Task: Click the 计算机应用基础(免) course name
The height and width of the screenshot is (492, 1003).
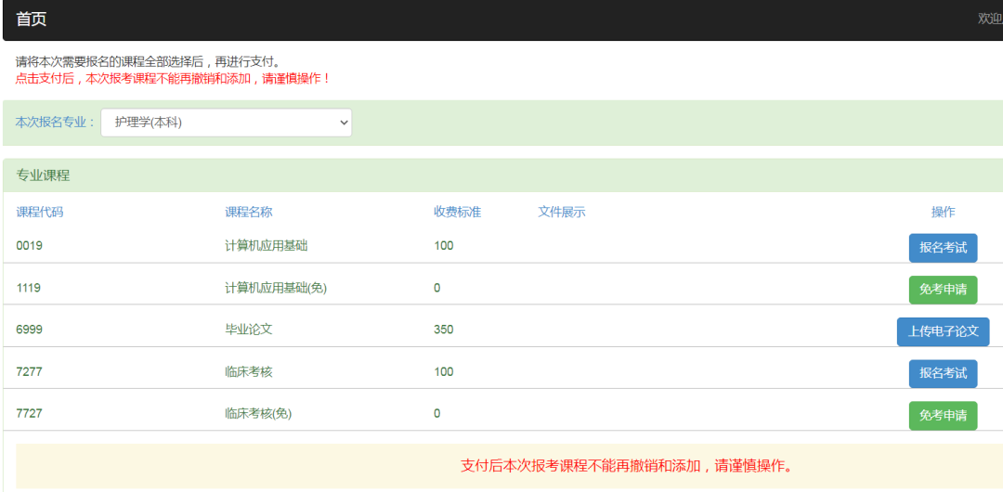Action: tap(276, 288)
